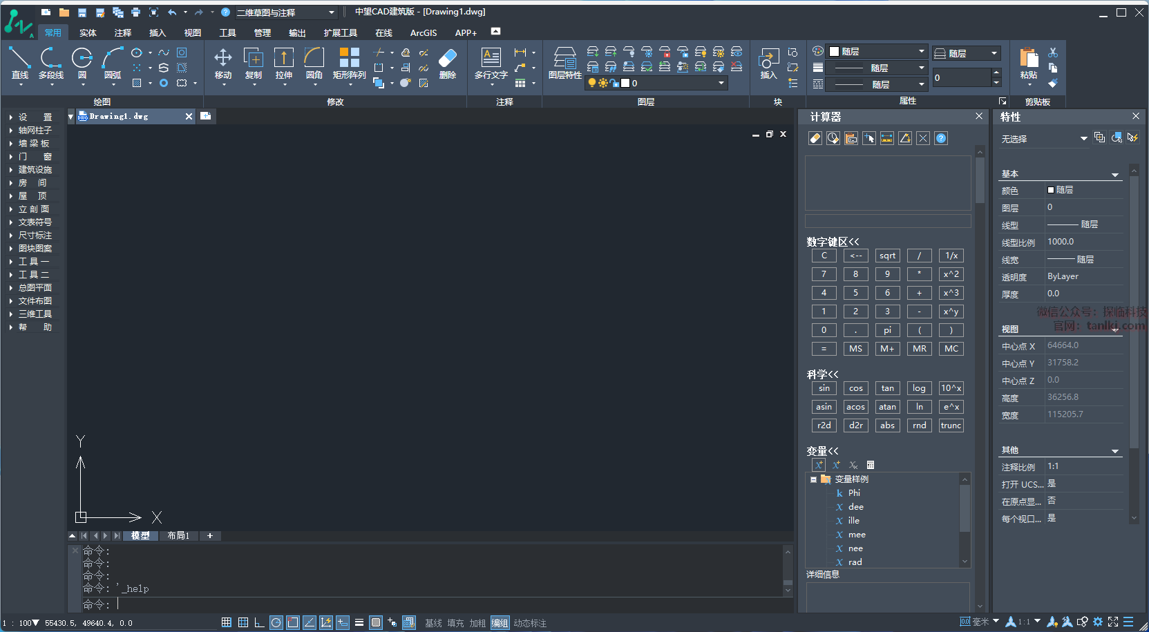Viewport: 1149px width, 632px height.
Task: Expand the 轴网柱子 tree item
Action: click(x=35, y=130)
